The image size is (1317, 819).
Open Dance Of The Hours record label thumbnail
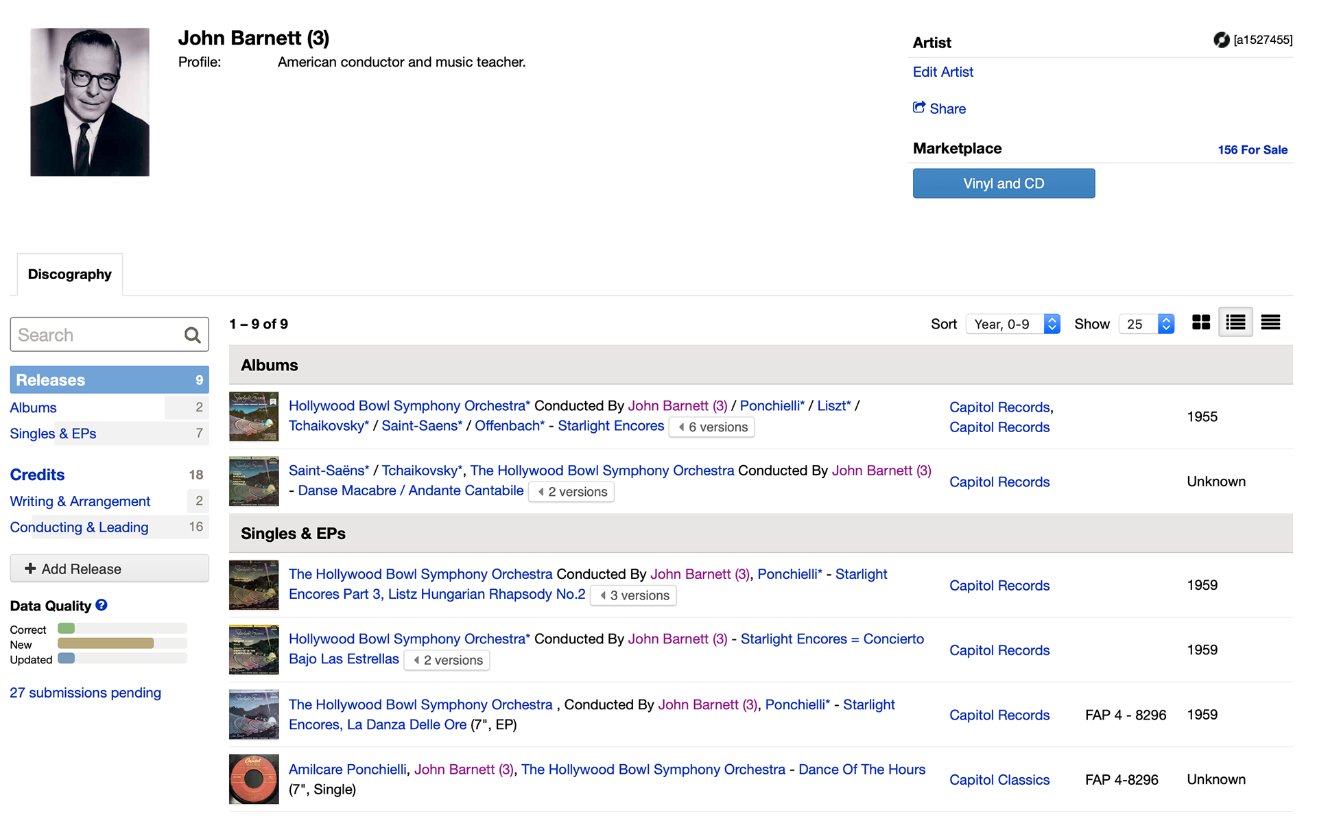[x=254, y=779]
